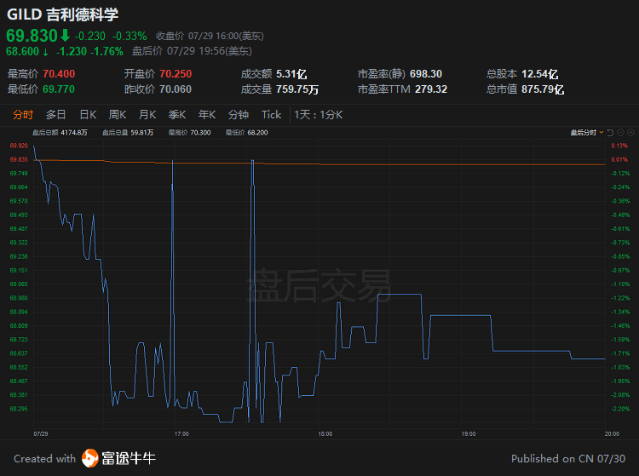
Task: Click the 18:00 marker on time axis
Action: click(325, 433)
